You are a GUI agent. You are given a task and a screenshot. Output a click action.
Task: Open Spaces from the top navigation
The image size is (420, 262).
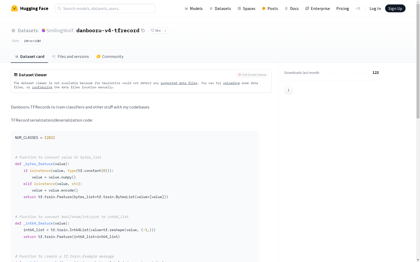(x=246, y=8)
